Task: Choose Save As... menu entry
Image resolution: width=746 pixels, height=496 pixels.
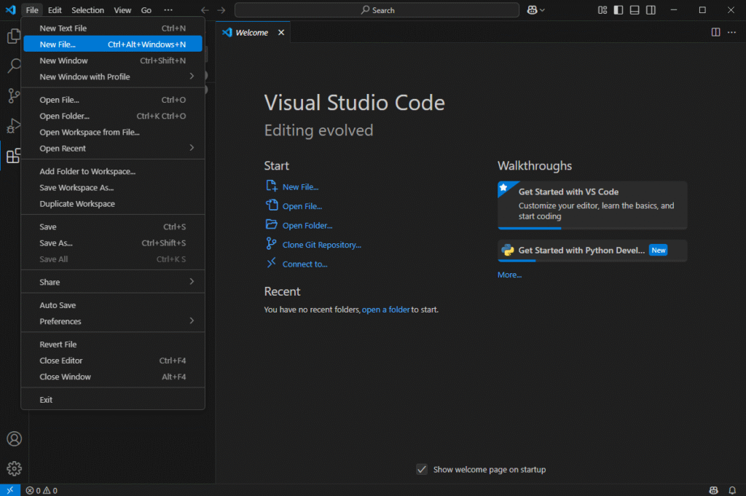Action: 113,243
